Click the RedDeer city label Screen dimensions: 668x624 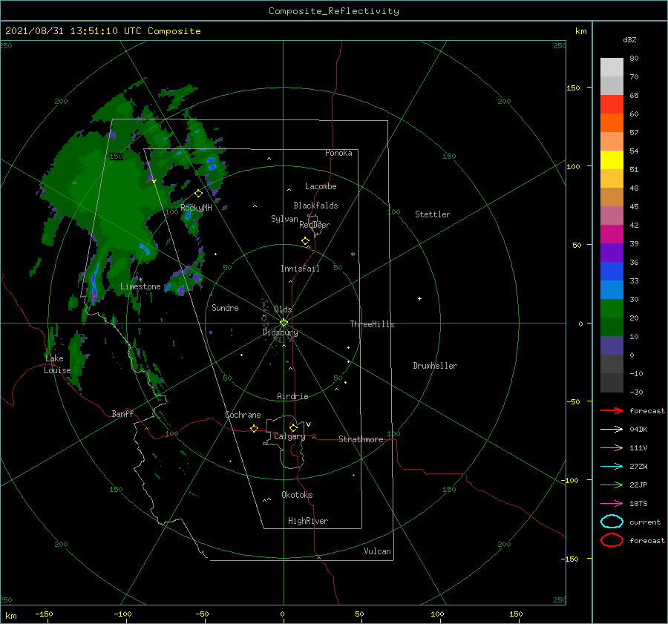click(x=315, y=225)
